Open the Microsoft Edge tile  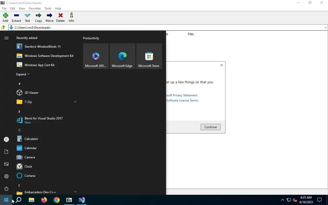coord(122,56)
